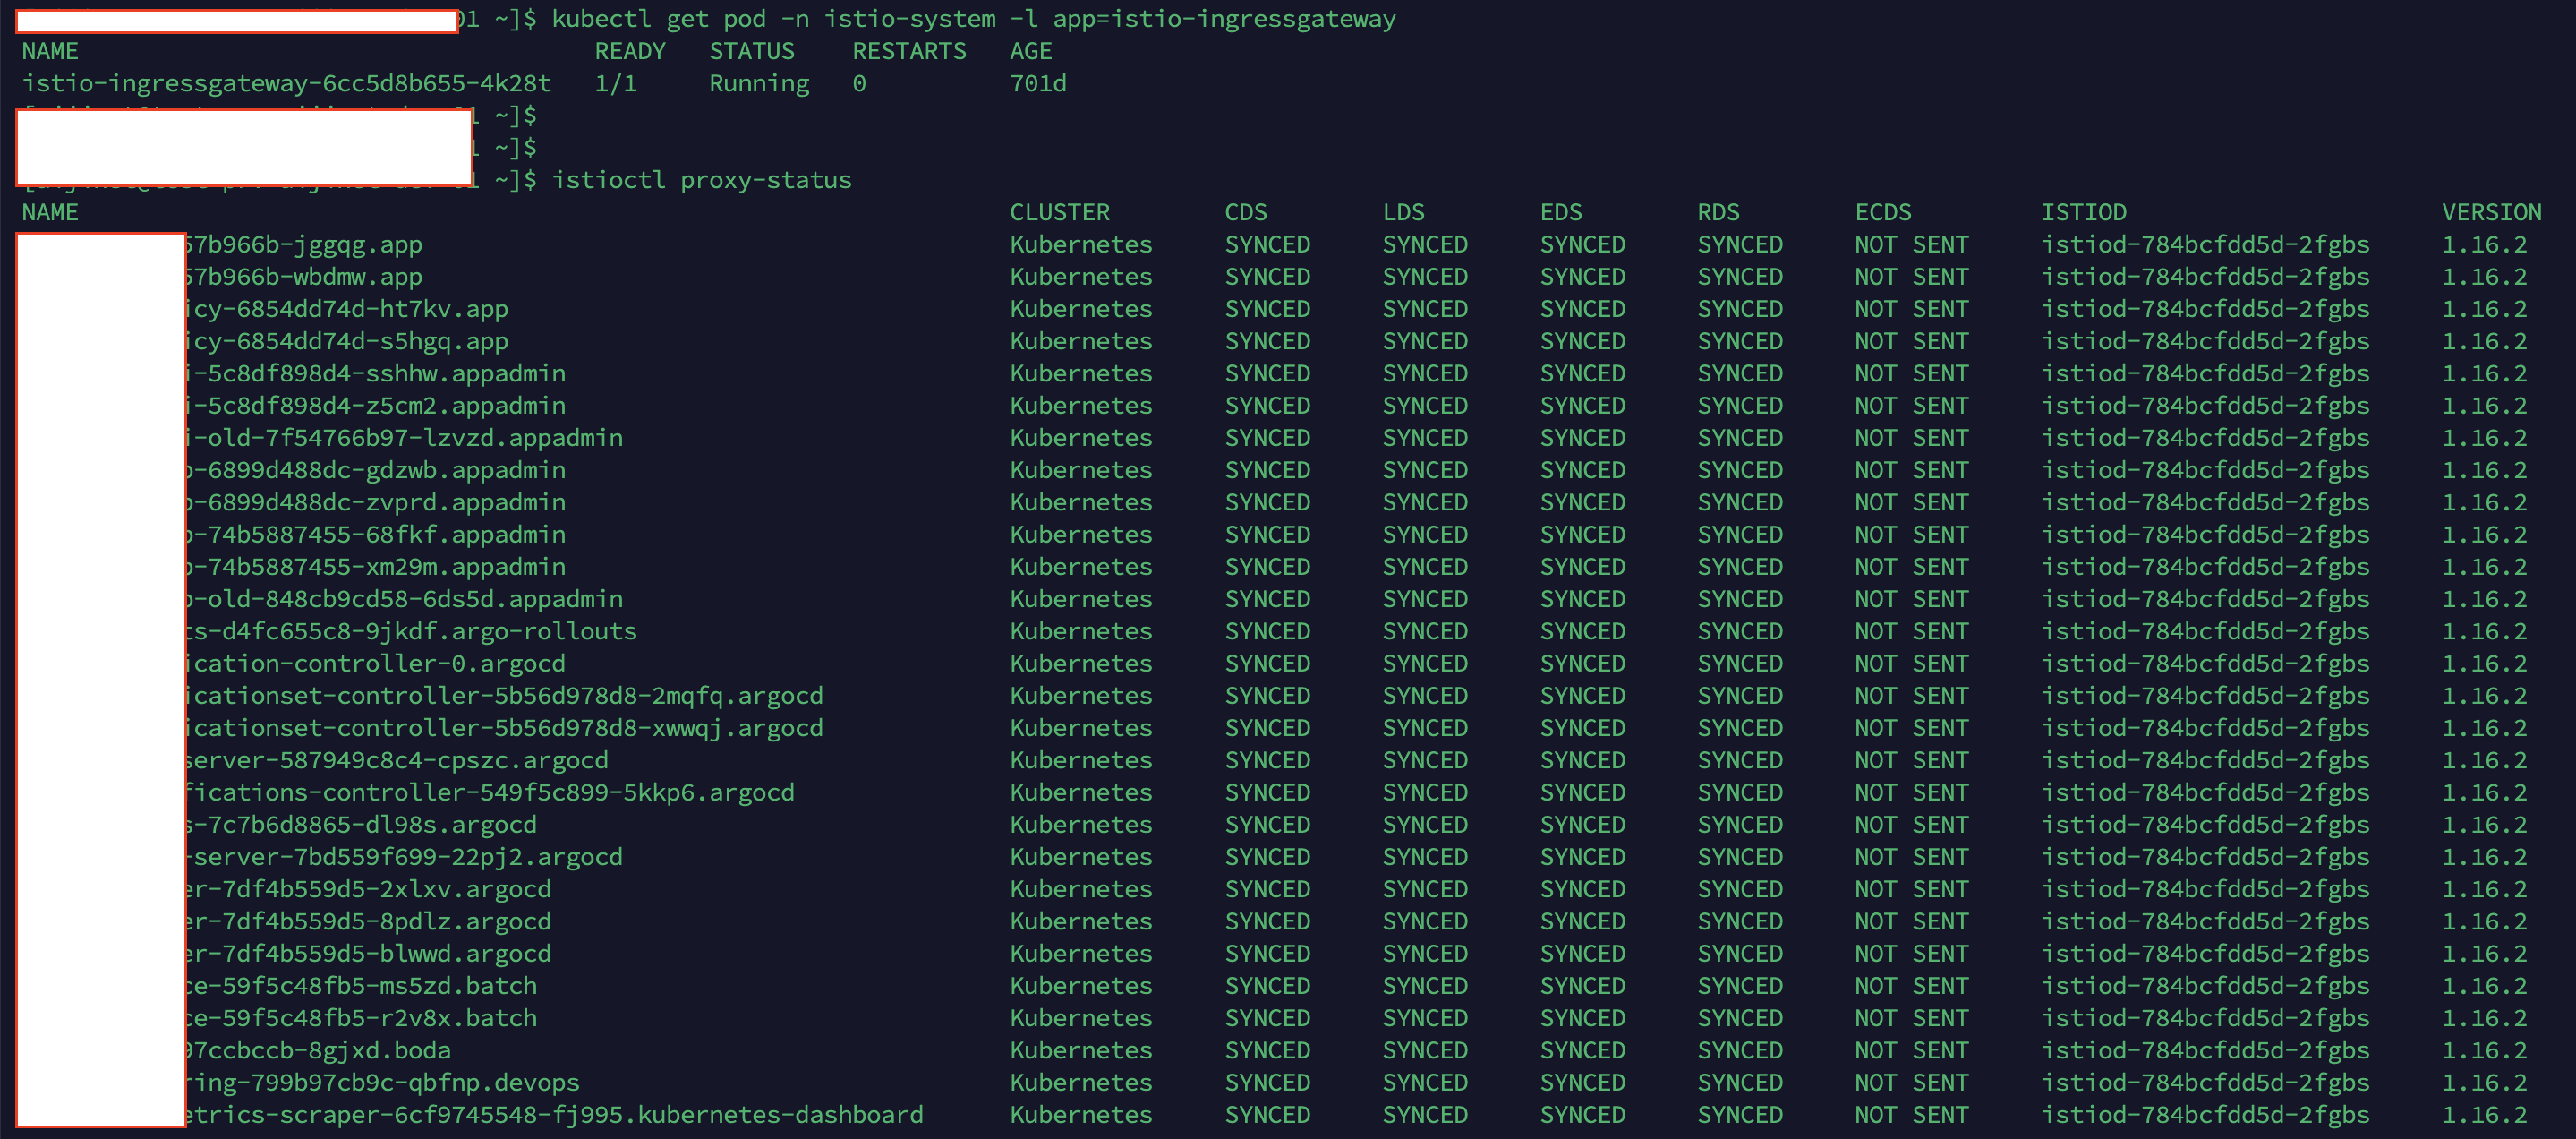2576x1139 pixels.
Task: Click the ECDS column header
Action: (x=1882, y=212)
